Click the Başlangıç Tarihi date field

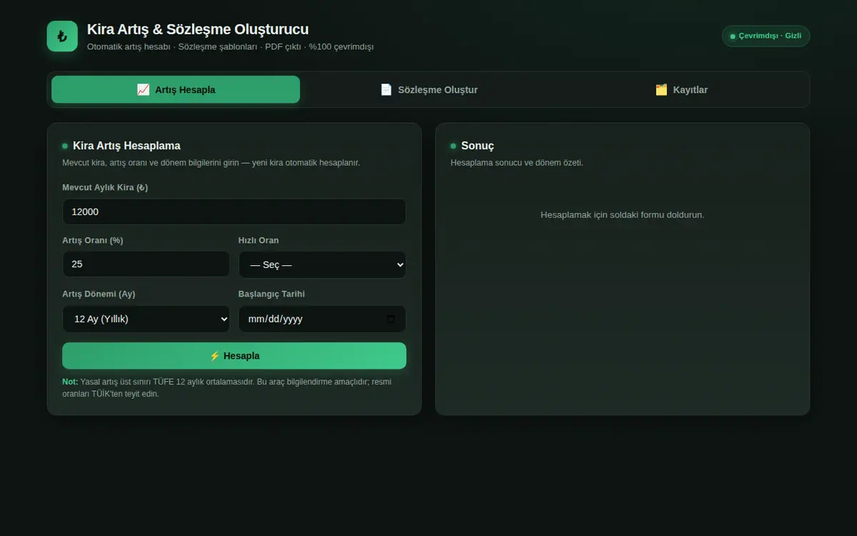pyautogui.click(x=322, y=319)
